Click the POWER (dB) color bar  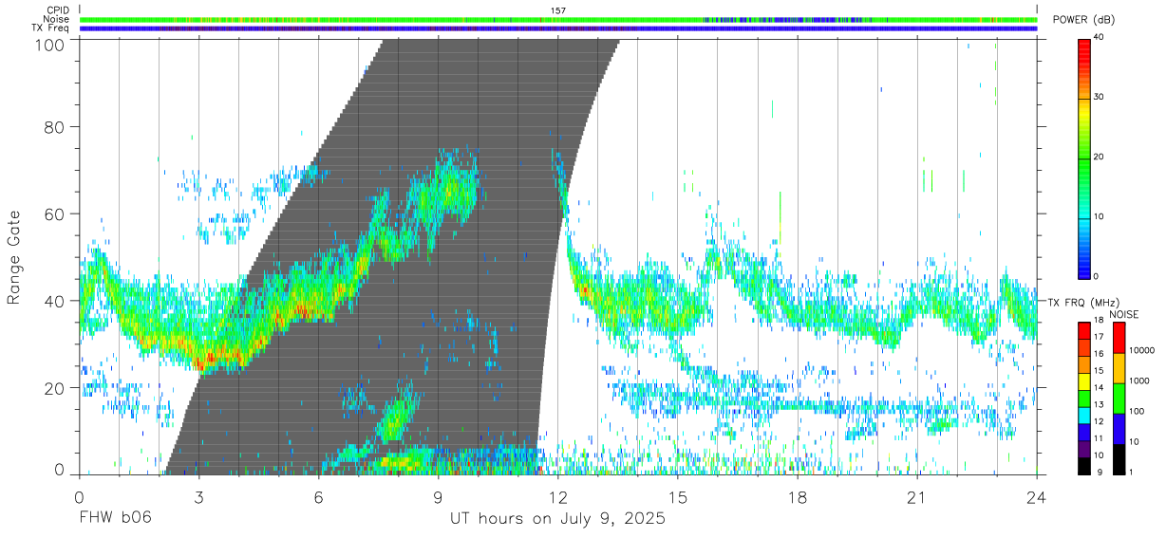(1083, 158)
